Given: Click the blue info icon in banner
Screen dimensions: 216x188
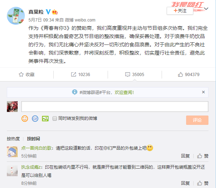Looking at the screenshot, I should pyautogui.click(x=75, y=92).
